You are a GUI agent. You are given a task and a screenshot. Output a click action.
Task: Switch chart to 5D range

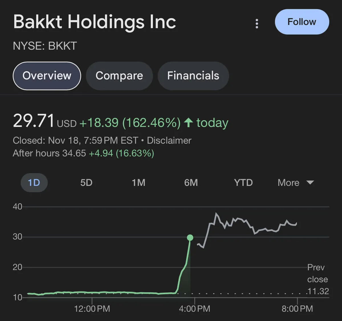[x=86, y=183]
